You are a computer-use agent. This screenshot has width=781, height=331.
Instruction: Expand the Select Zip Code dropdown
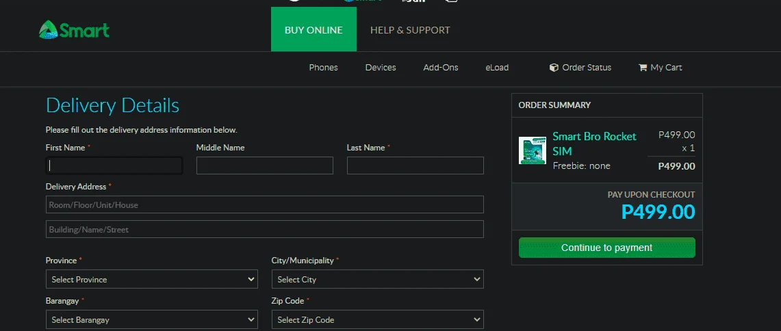[378, 319]
